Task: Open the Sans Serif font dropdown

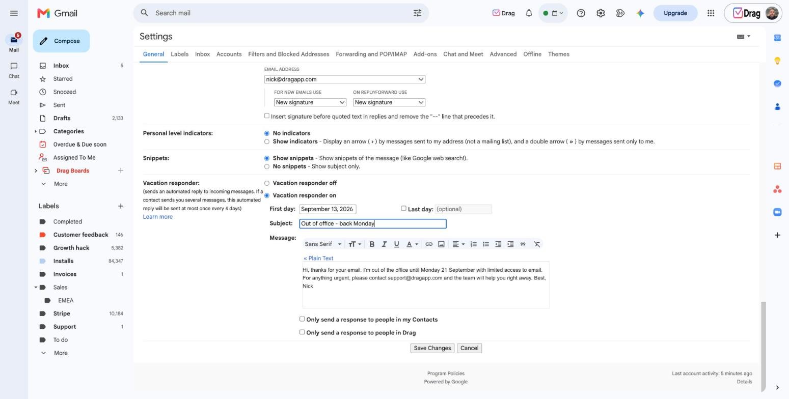Action: pyautogui.click(x=323, y=244)
